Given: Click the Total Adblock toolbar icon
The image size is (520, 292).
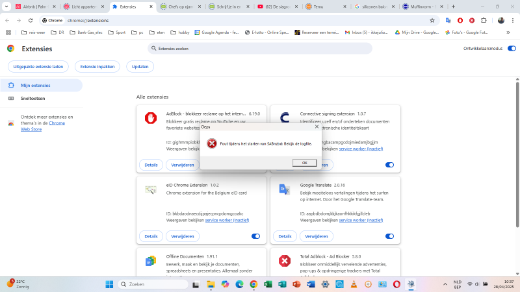Looking at the screenshot, I should click(472, 21).
